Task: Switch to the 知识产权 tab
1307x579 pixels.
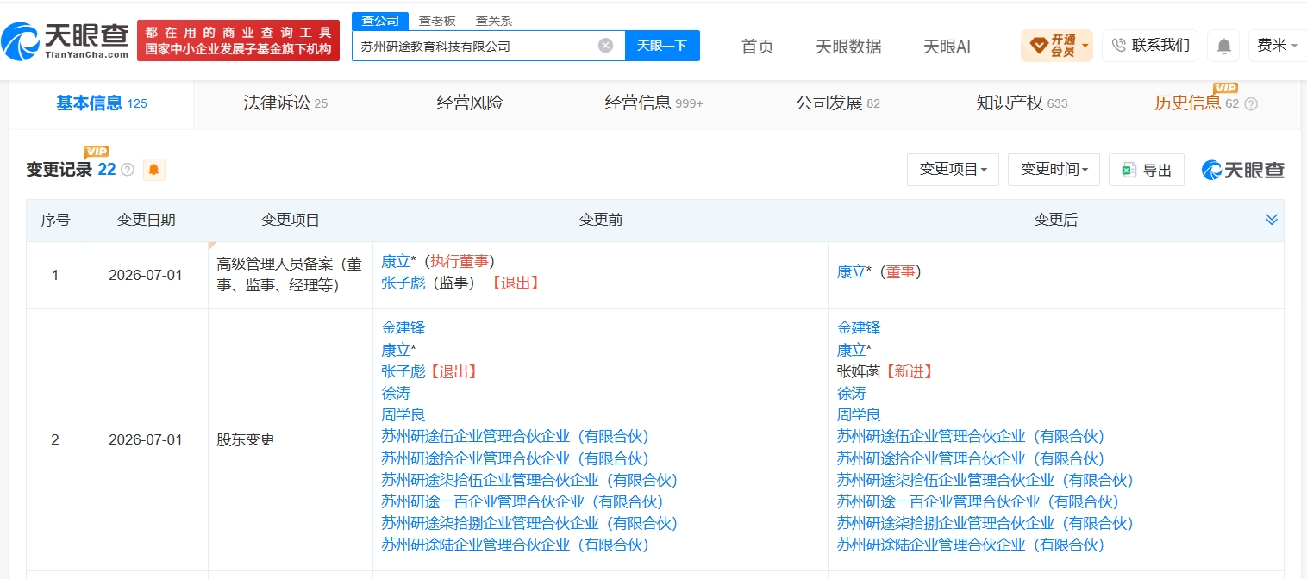Action: click(x=1022, y=103)
